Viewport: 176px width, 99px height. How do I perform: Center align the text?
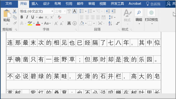87,17
